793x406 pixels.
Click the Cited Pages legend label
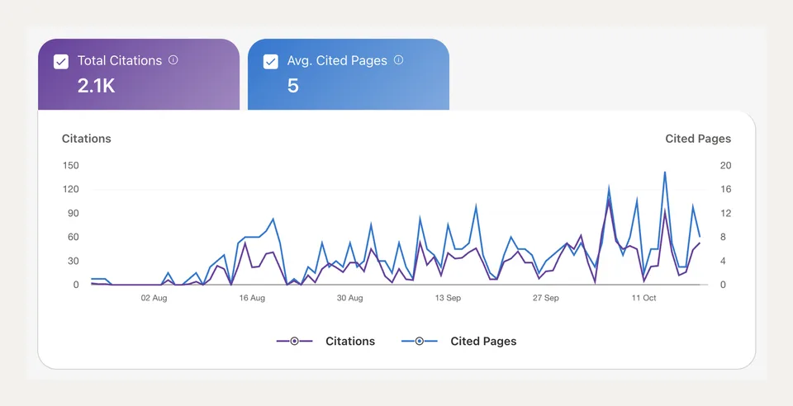point(483,342)
